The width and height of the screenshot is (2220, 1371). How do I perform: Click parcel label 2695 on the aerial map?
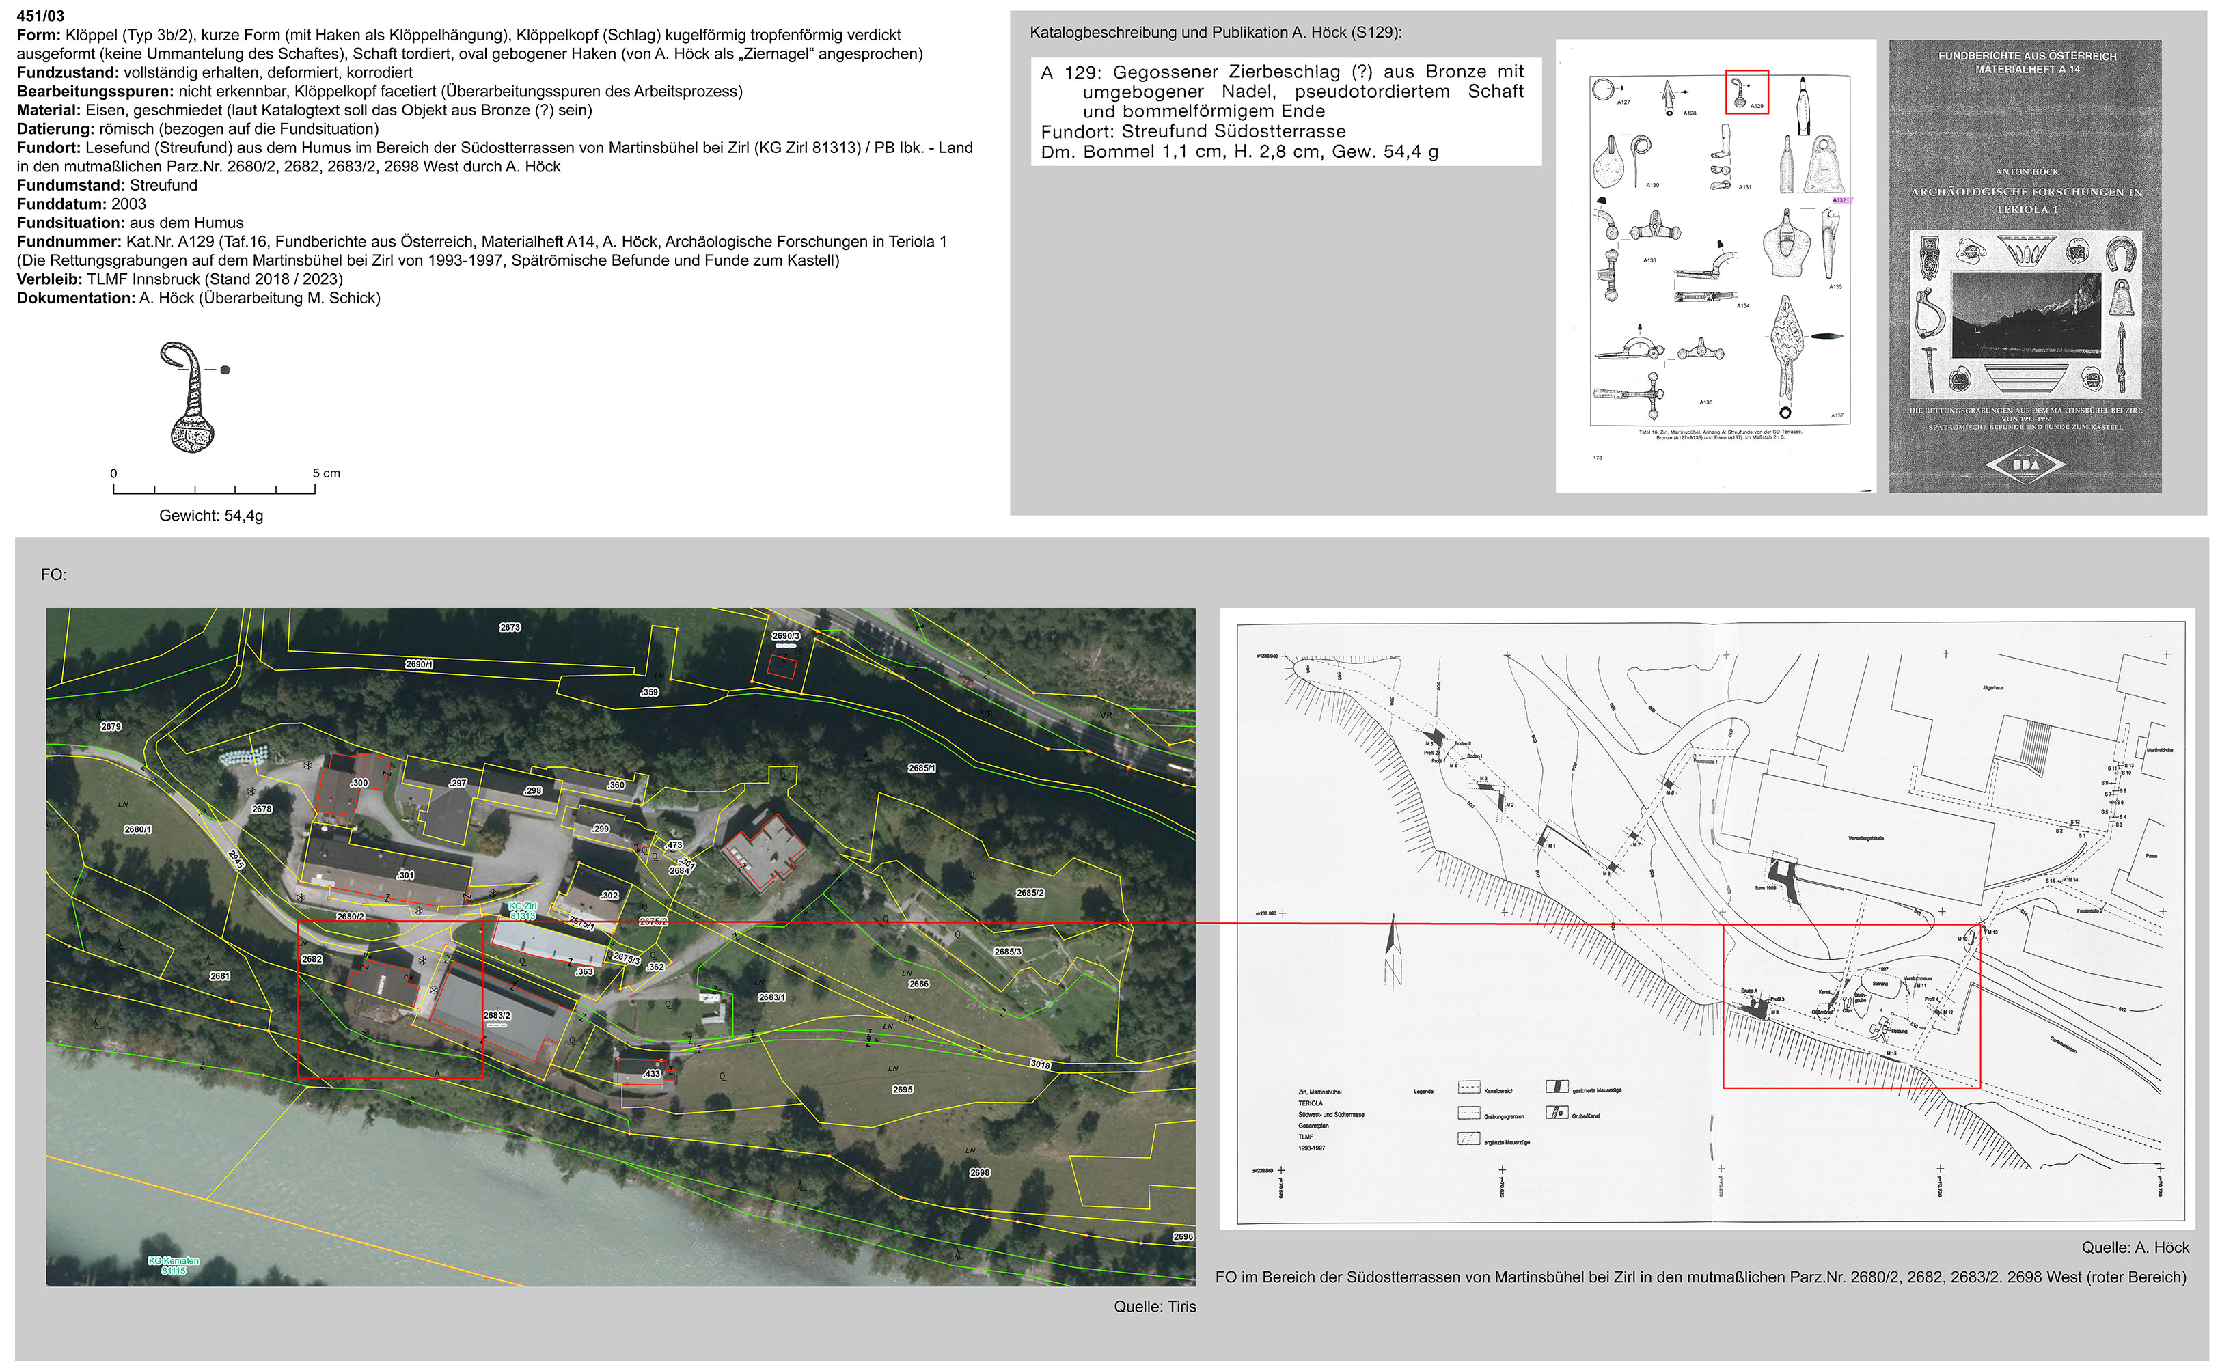click(903, 1089)
